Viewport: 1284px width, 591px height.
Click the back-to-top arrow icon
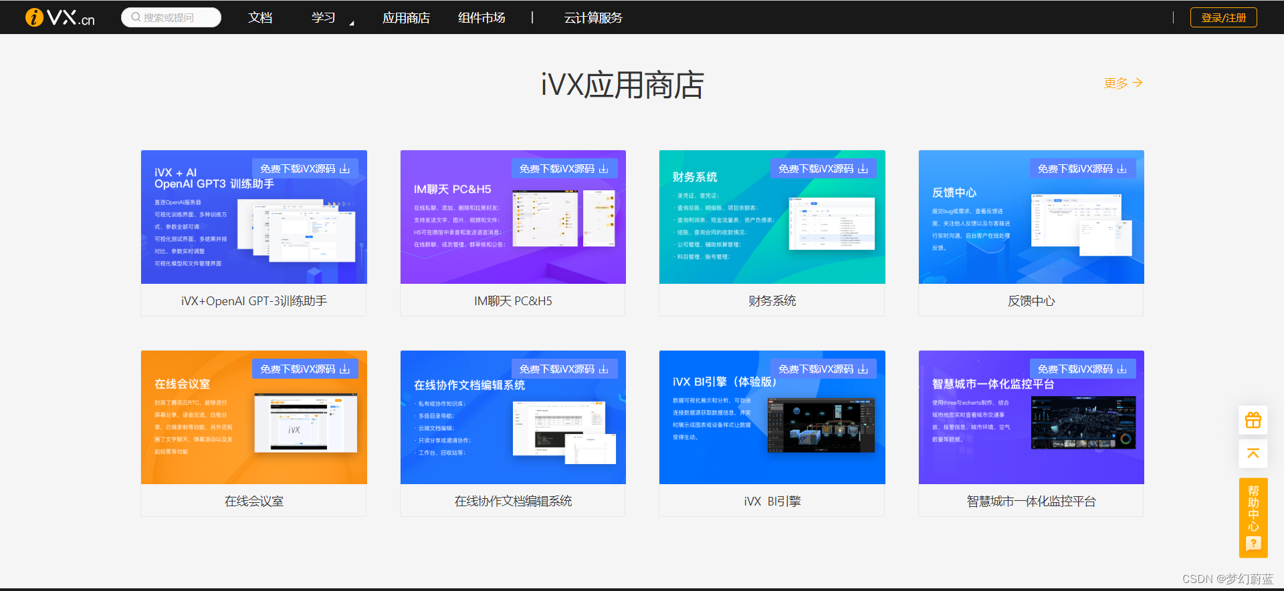coord(1253,453)
